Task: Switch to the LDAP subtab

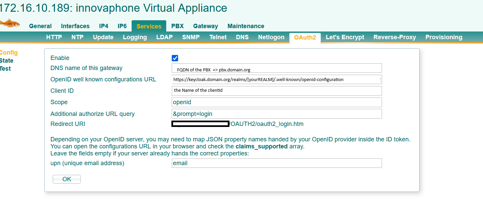Action: pyautogui.click(x=164, y=37)
